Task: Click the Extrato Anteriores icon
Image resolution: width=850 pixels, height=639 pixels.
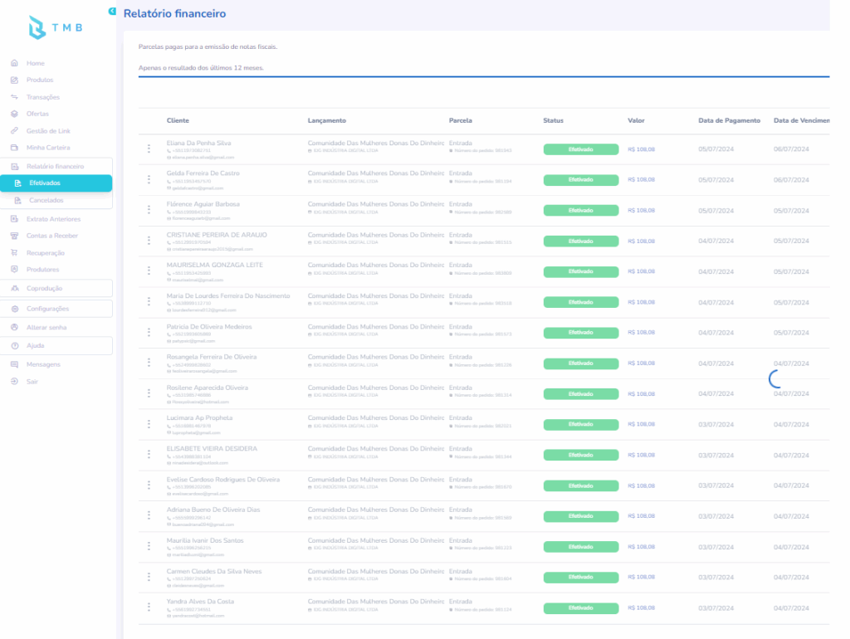Action: pos(15,219)
